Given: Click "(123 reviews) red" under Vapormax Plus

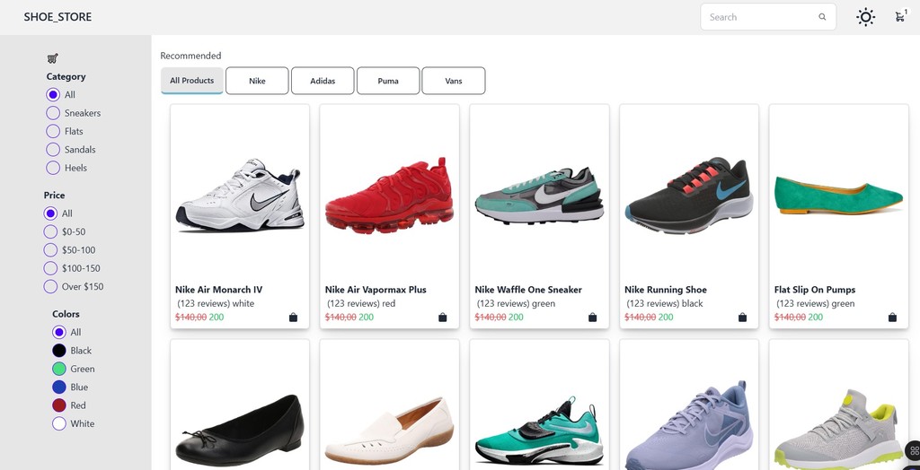Looking at the screenshot, I should 361,303.
